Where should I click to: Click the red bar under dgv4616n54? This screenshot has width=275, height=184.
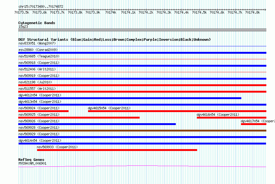tap(231, 118)
